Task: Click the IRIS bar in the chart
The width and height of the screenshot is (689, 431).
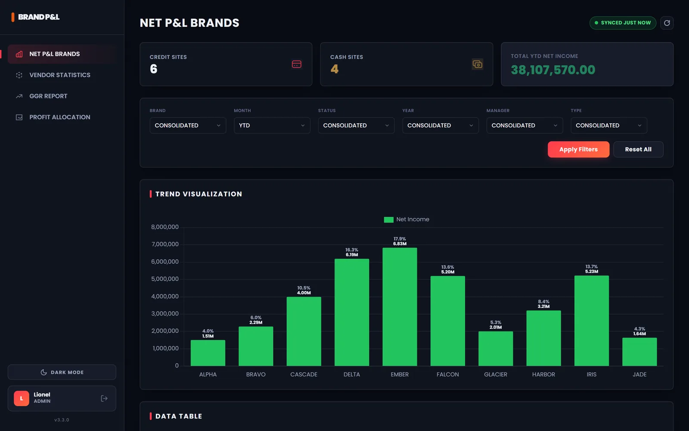Action: (x=592, y=321)
